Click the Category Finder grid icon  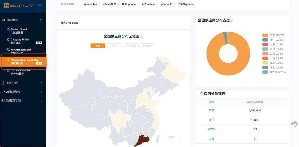pyautogui.click(x=8, y=39)
